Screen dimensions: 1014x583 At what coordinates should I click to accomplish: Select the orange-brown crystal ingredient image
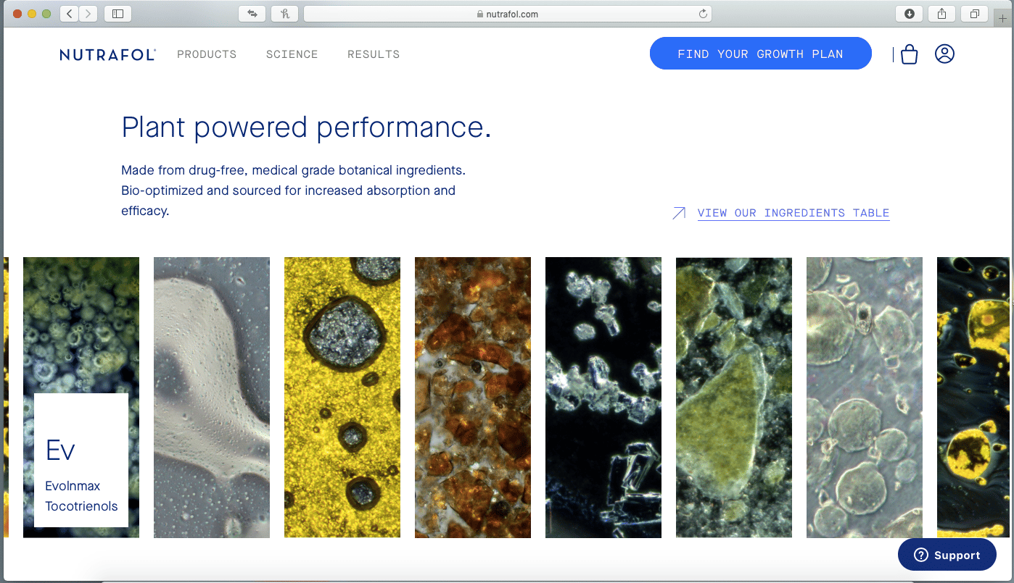point(472,397)
